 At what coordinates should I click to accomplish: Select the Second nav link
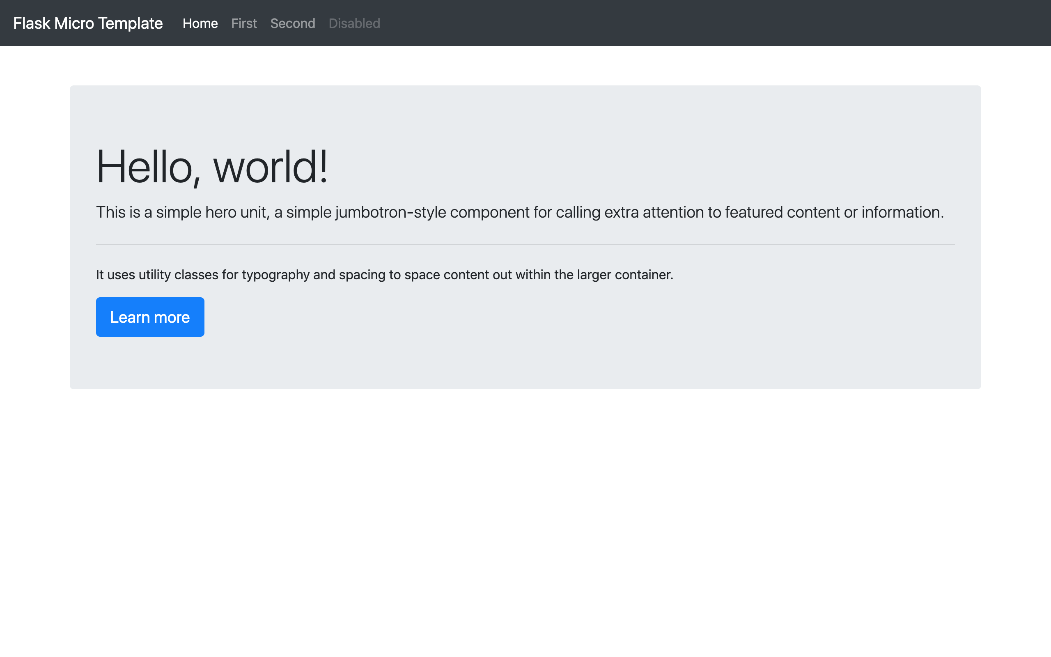[292, 23]
